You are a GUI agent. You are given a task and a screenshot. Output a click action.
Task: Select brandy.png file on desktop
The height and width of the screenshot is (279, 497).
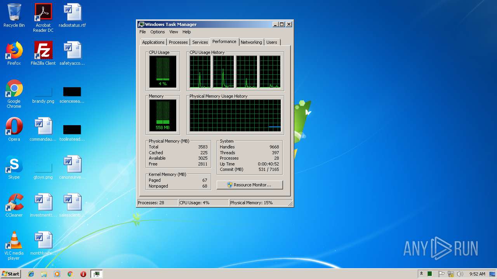click(x=43, y=94)
